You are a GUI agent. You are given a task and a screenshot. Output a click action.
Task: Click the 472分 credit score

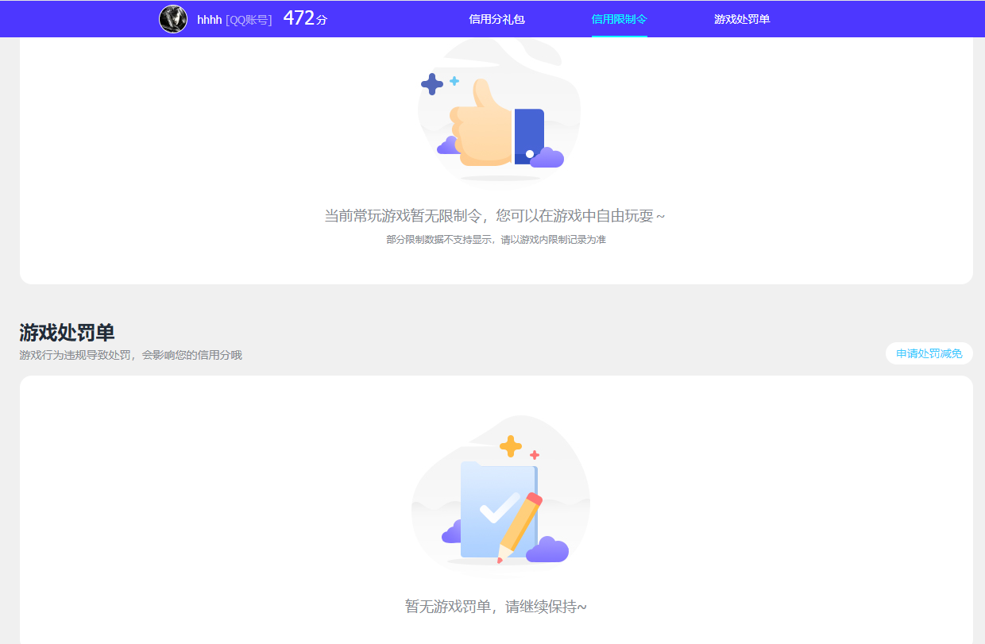[305, 18]
